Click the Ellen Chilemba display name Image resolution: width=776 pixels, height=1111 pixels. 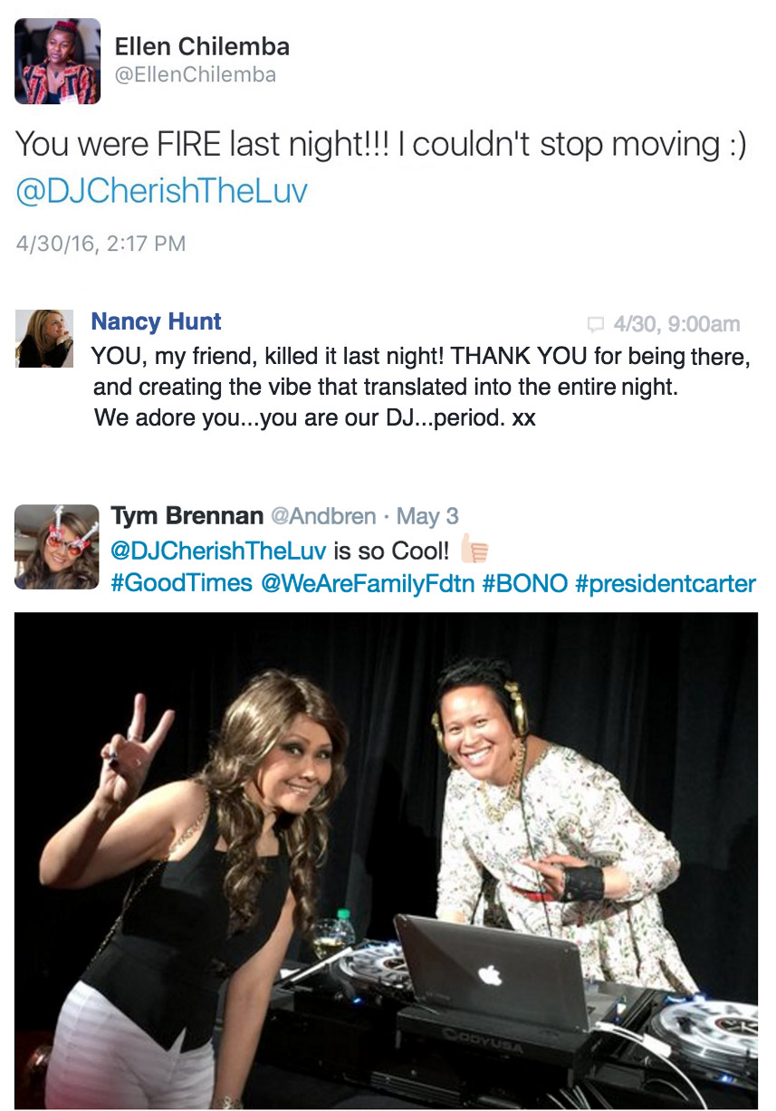click(202, 47)
